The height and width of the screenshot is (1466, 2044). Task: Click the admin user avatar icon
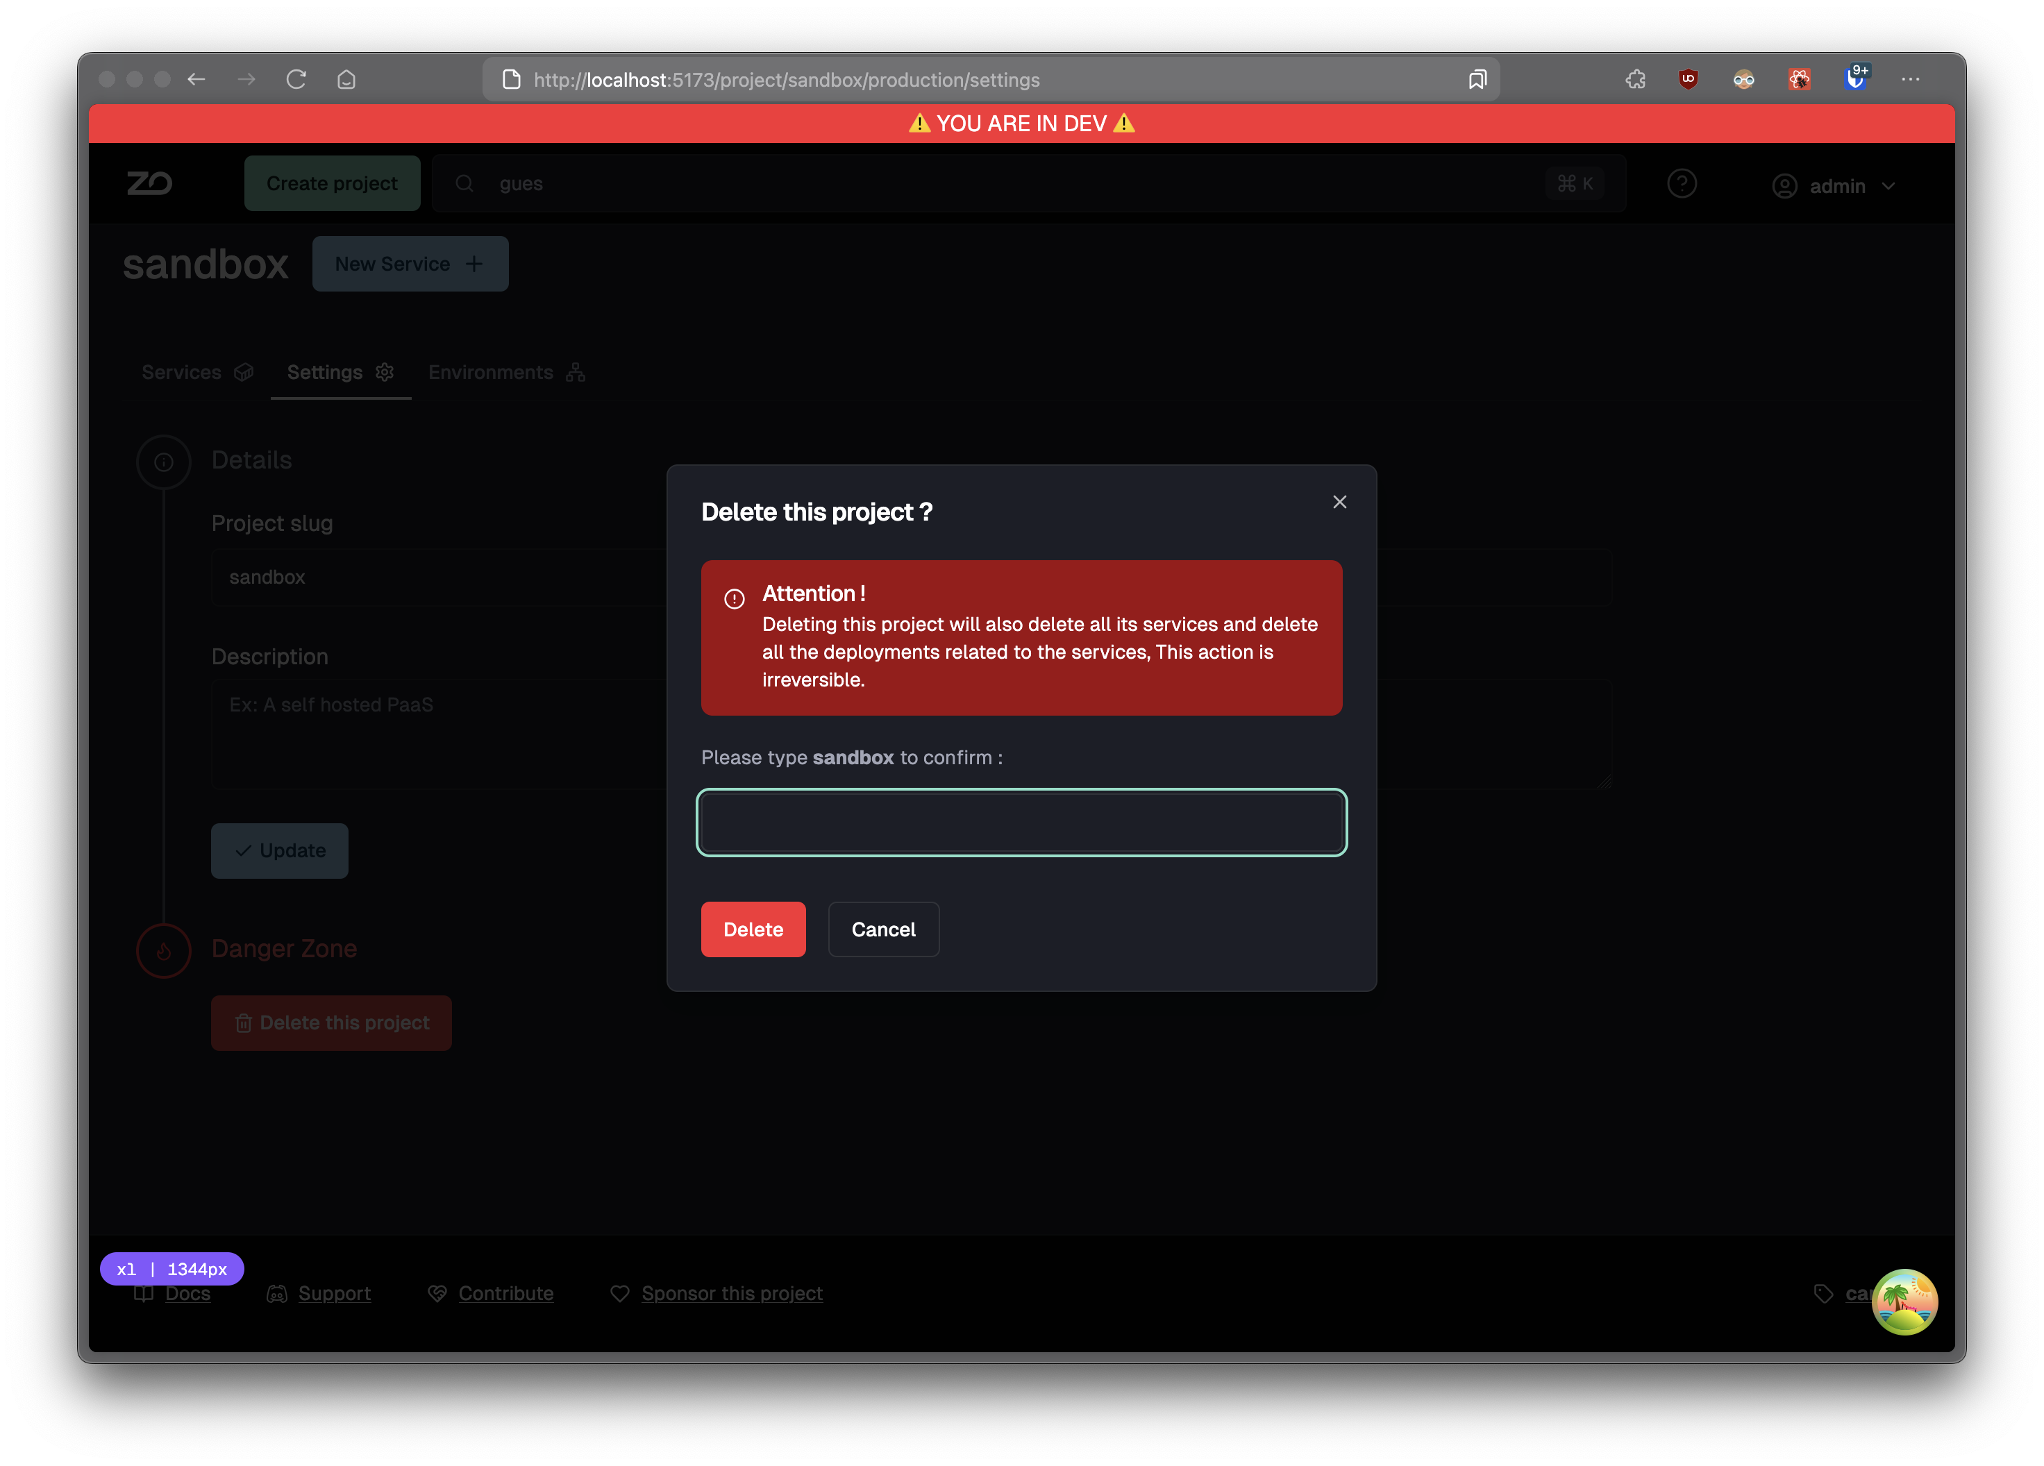click(1784, 187)
